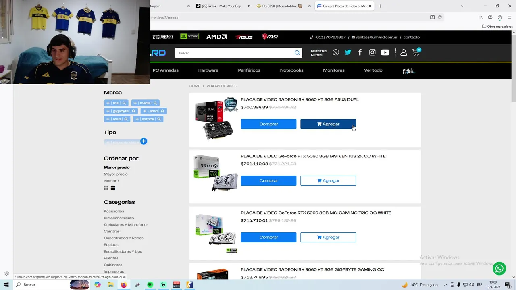Open File Explorer from the taskbar

[x=110, y=285]
